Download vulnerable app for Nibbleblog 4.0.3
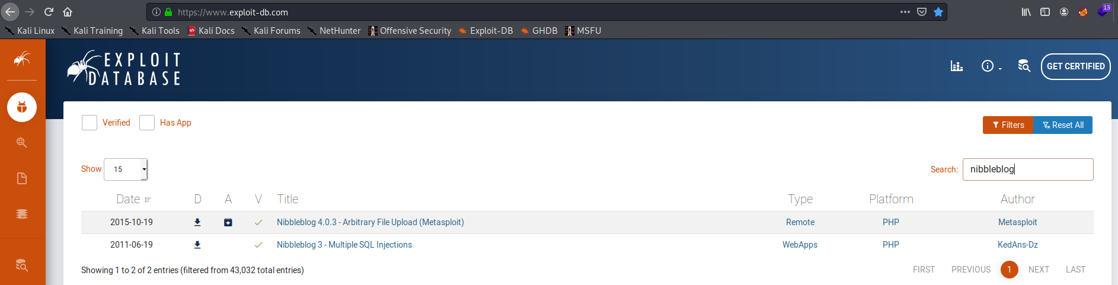This screenshot has height=285, width=1118. click(228, 222)
